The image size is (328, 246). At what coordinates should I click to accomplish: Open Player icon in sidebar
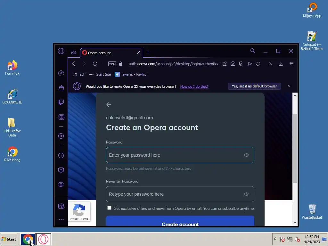tap(61, 136)
